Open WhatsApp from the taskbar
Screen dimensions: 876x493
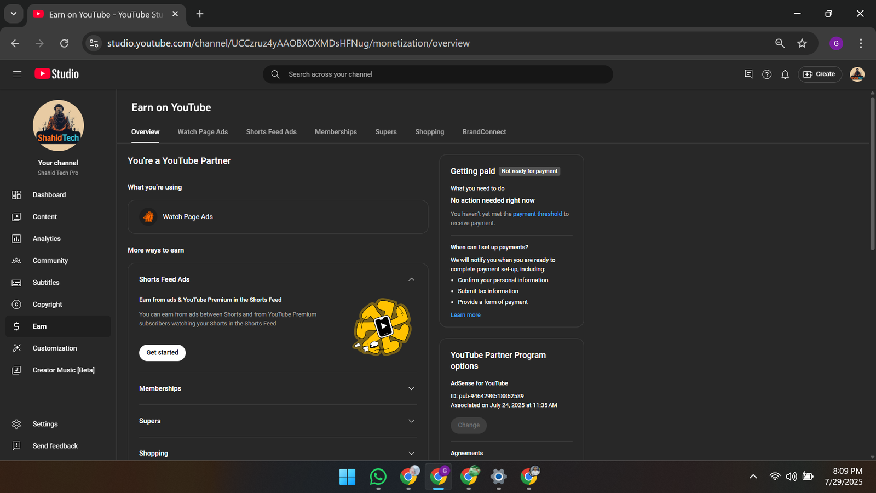(378, 477)
